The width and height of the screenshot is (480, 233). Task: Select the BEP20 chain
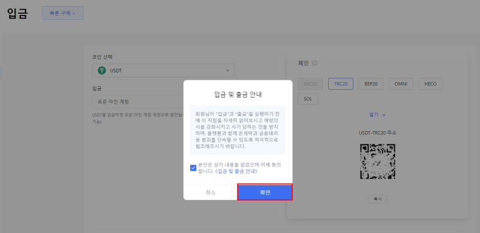pyautogui.click(x=371, y=84)
